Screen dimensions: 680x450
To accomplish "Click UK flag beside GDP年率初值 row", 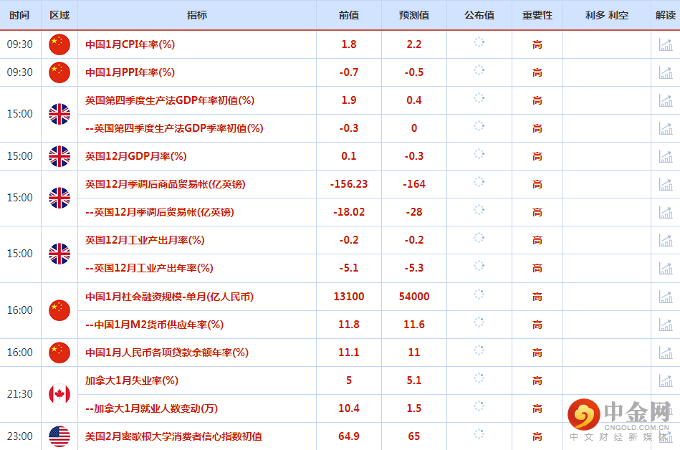I will (x=59, y=114).
